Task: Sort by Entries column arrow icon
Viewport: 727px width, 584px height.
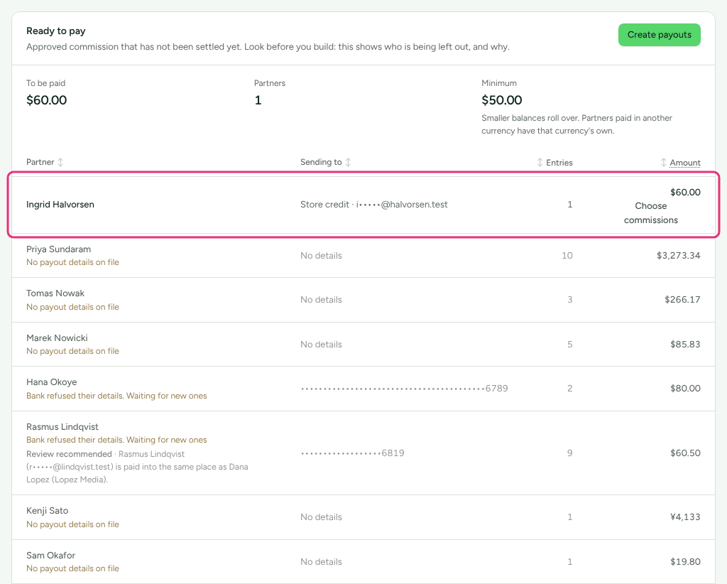Action: pos(540,163)
